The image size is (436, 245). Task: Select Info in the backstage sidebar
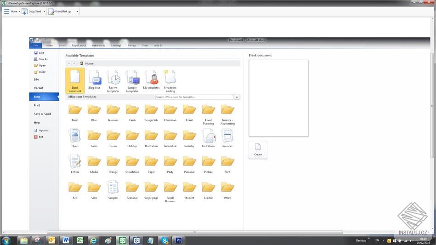point(36,79)
